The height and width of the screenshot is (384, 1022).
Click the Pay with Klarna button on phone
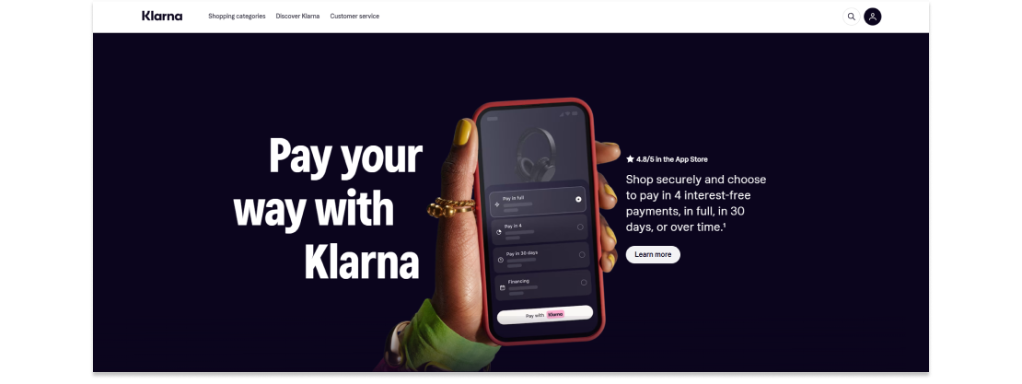coord(545,314)
